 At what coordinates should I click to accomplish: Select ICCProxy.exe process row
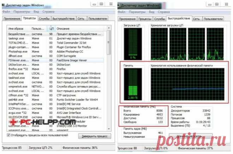pos(55,109)
